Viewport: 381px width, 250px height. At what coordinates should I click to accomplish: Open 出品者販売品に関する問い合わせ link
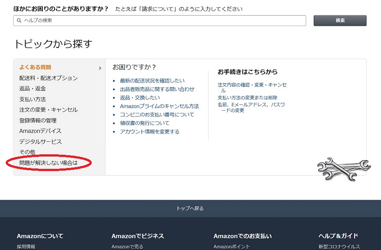157,89
